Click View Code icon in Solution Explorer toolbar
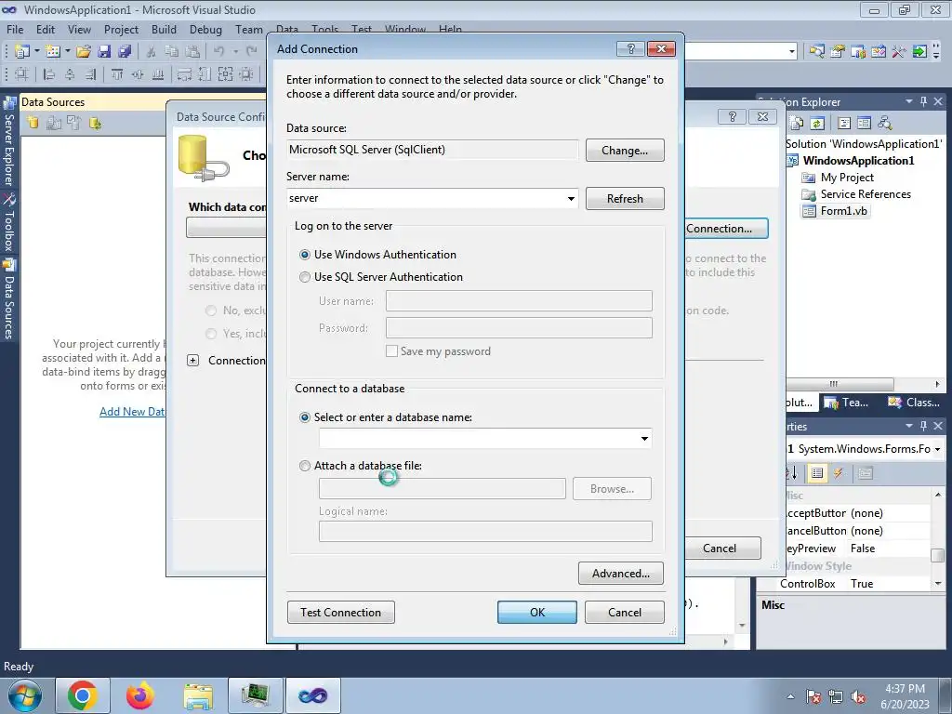 point(844,124)
